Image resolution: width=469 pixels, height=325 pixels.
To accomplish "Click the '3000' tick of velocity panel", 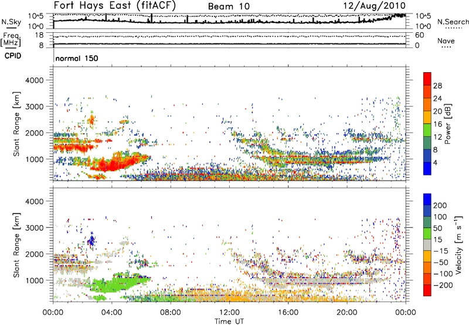I will [x=34, y=228].
